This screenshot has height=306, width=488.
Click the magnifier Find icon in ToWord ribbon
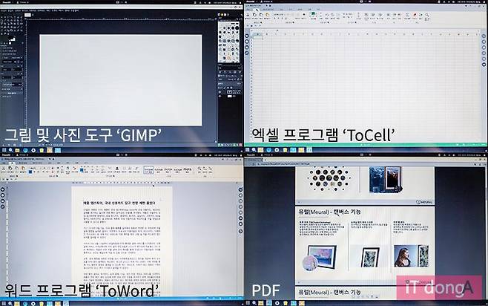pyautogui.click(x=200, y=169)
